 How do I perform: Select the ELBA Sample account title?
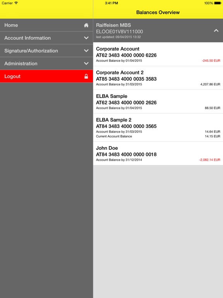coord(111,96)
